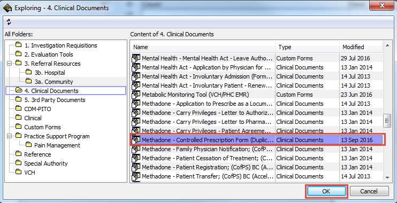Select Methadone - Carry Privileges - Letter to Pharma... row

point(256,122)
